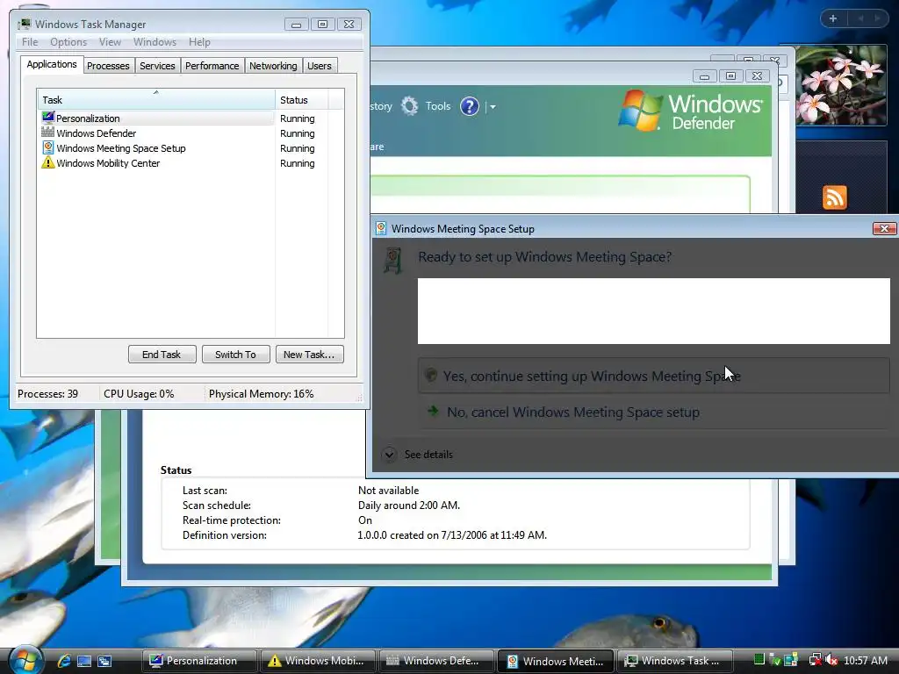Open the Users tab
The height and width of the screenshot is (674, 899).
[319, 66]
